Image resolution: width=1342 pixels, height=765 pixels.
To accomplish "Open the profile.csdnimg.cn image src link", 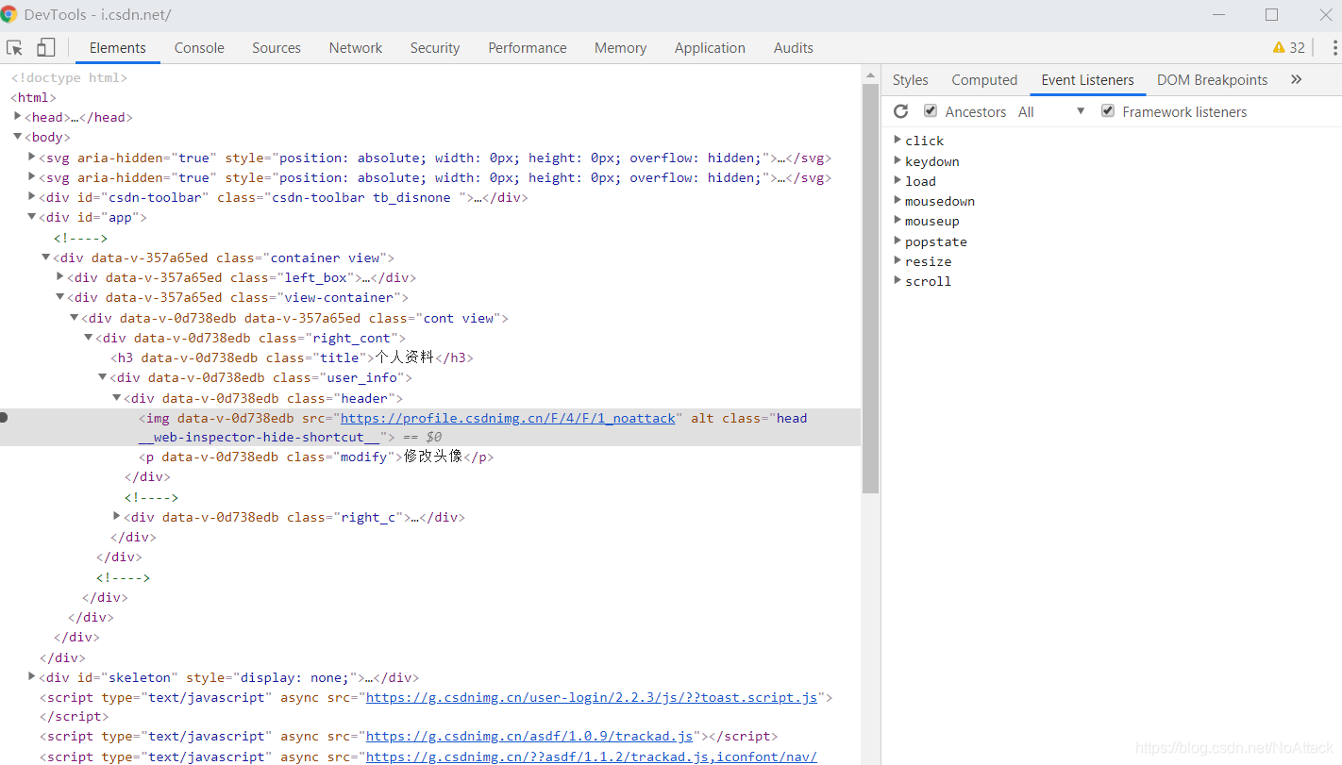I will point(508,418).
